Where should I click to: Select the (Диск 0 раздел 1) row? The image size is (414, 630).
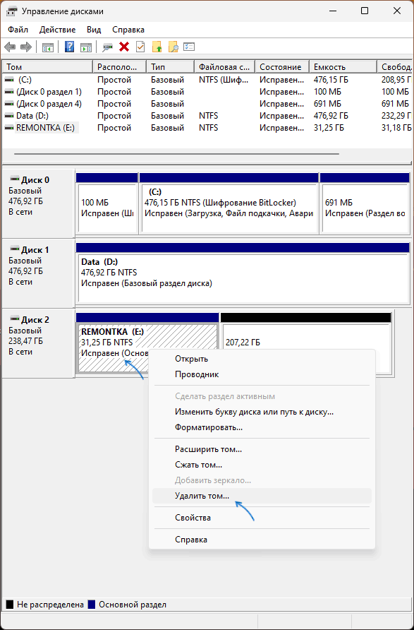208,92
